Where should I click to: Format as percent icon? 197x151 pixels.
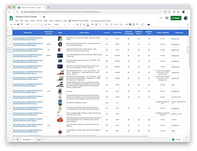(x=38, y=24)
